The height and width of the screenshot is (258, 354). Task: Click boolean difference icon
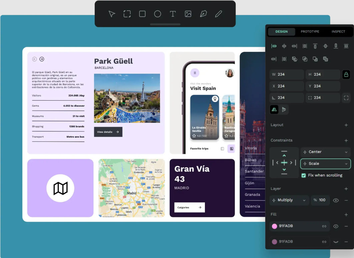[x=315, y=59]
